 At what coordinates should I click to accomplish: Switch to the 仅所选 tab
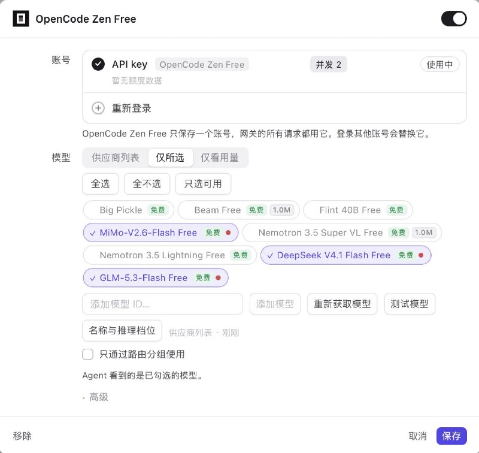point(170,158)
